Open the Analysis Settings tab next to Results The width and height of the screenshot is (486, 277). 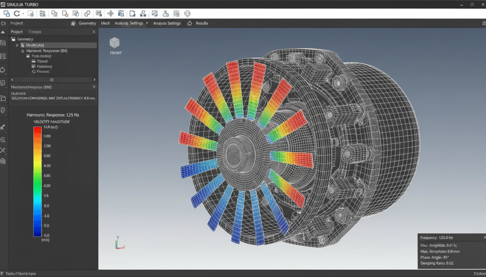[167, 23]
